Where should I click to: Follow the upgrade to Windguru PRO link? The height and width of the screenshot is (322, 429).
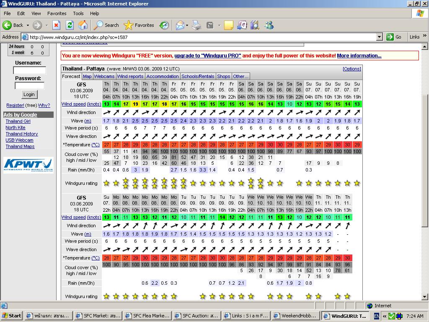coord(207,55)
